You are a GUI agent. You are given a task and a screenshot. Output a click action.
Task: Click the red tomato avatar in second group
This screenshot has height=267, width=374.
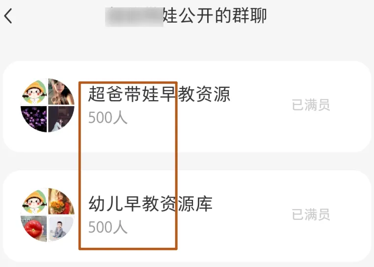(34, 229)
